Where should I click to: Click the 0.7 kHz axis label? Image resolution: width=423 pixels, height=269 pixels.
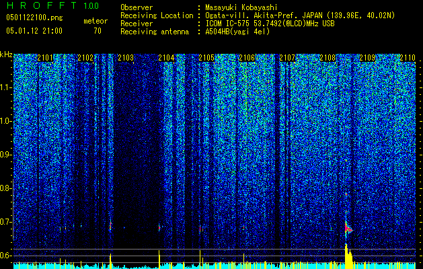(5, 222)
